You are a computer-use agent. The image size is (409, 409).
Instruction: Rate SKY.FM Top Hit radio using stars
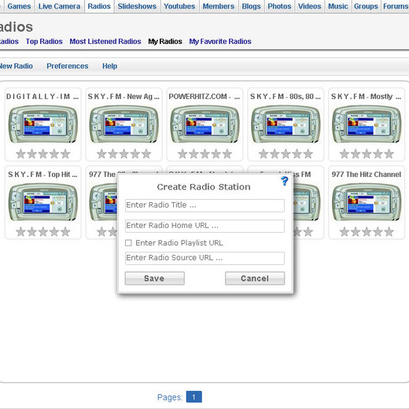[x=43, y=232]
